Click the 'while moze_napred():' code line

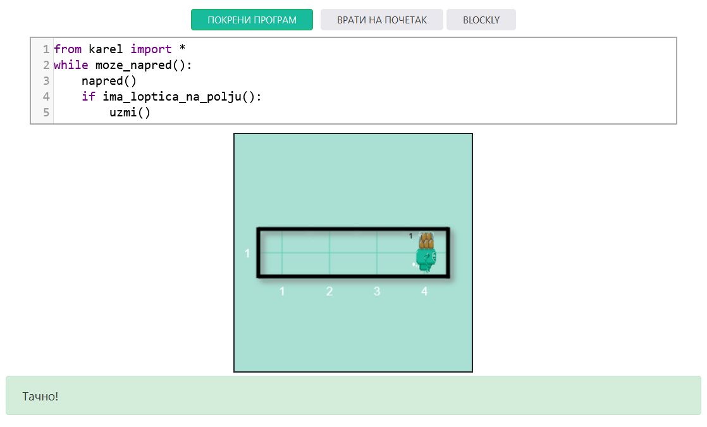pyautogui.click(x=122, y=65)
